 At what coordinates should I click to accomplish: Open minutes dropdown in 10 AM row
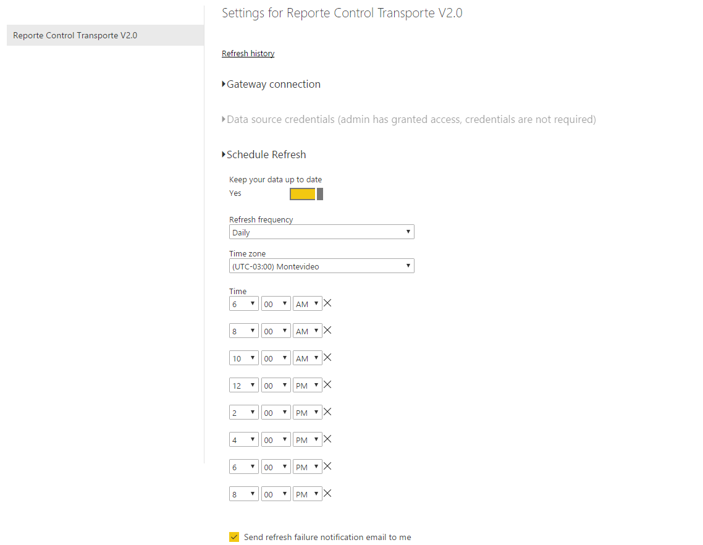276,358
